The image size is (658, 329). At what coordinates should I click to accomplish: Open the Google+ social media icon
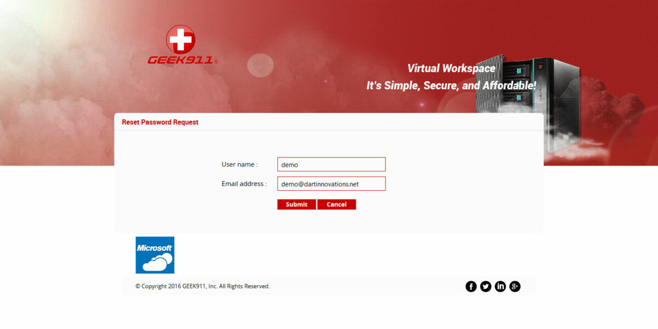click(x=515, y=286)
